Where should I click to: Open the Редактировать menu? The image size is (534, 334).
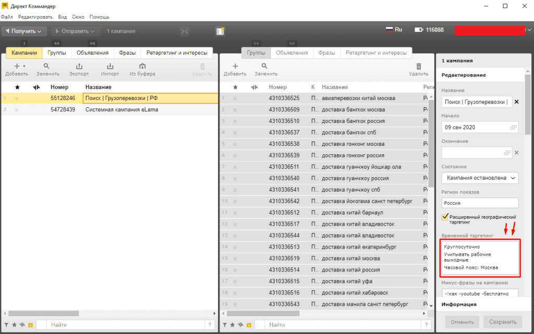point(35,17)
